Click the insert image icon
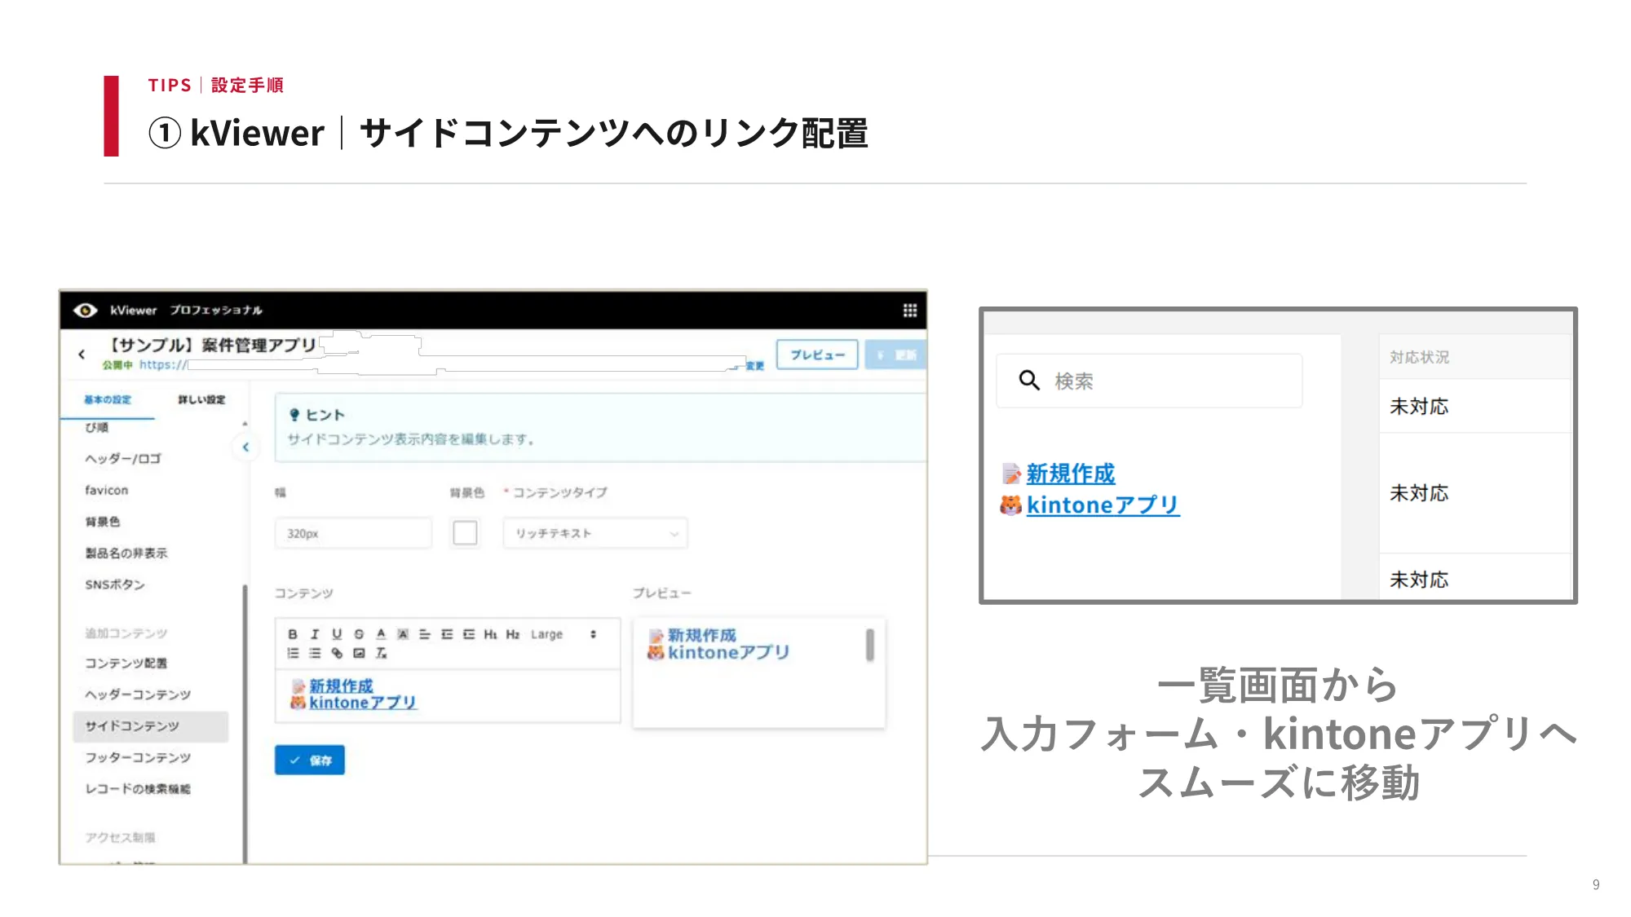Screen dimensions: 1631x917 tap(359, 653)
